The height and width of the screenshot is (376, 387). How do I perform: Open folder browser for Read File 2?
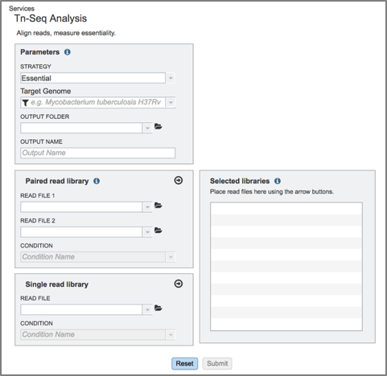[159, 231]
